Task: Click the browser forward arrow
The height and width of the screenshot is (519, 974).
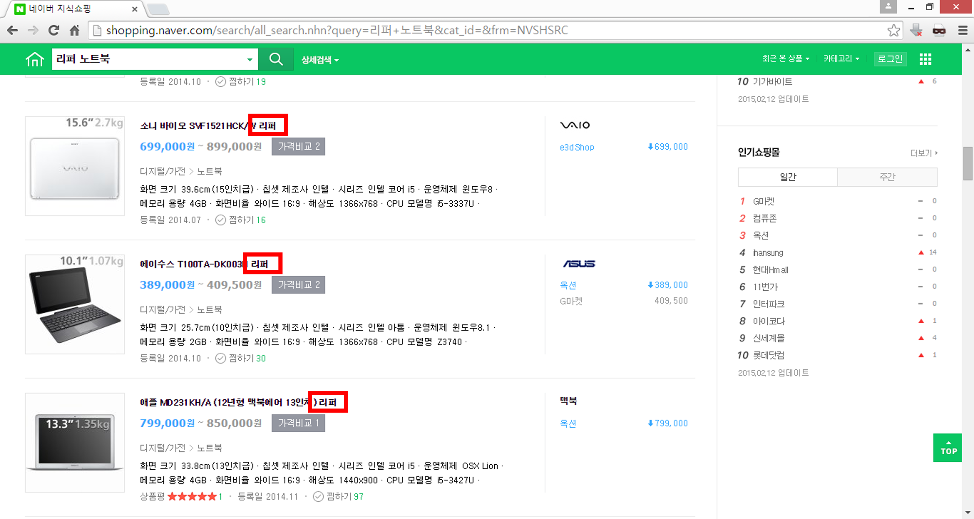Action: pyautogui.click(x=33, y=31)
